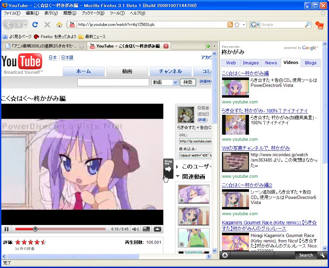Go to the チャンネル tab on YouTube
The height and width of the screenshot is (268, 329).
point(170,71)
